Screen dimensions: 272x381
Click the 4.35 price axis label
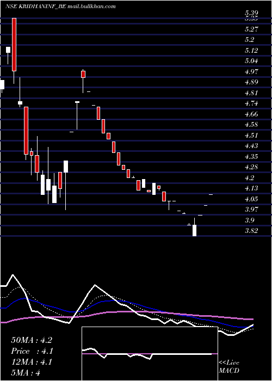tap(251, 157)
